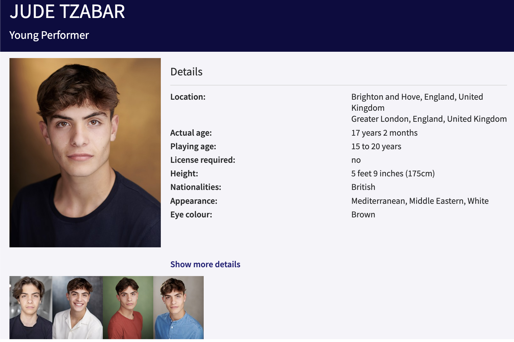Expand the Show more details link
This screenshot has width=514, height=342.
pos(205,264)
